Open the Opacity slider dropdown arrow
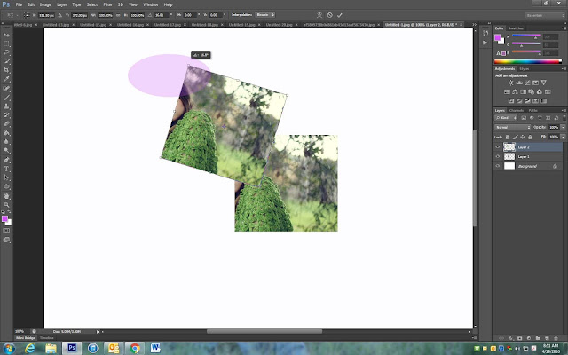568x355 pixels. 563,128
